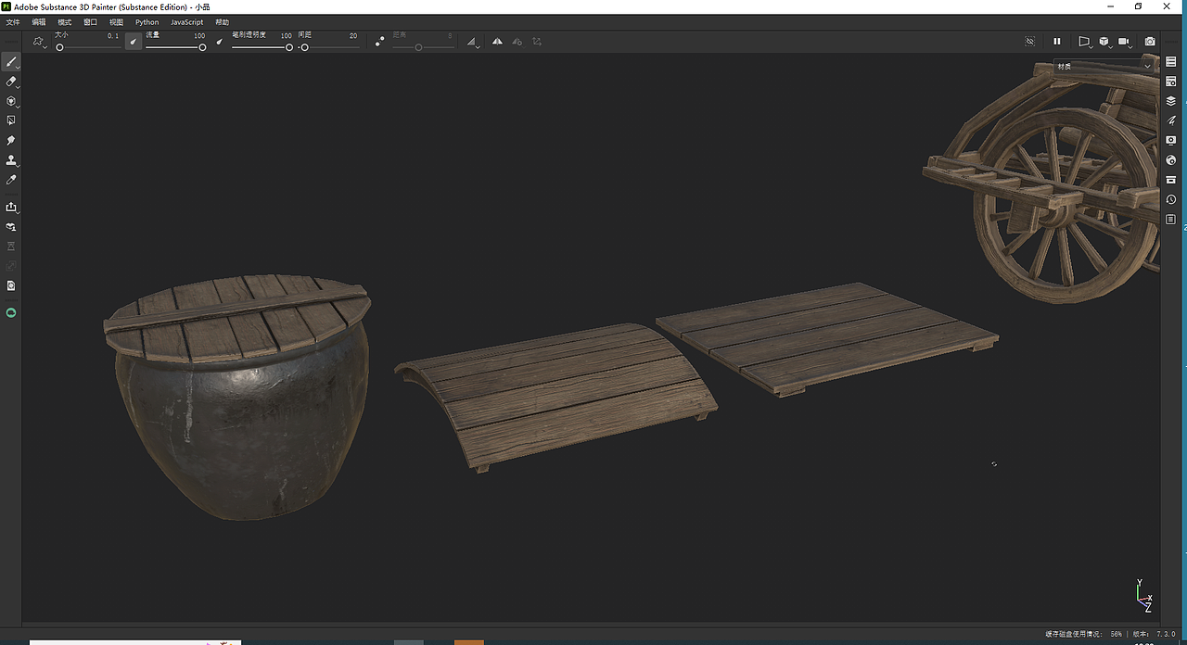
Task: Open the 编辑 menu
Action: coord(39,22)
